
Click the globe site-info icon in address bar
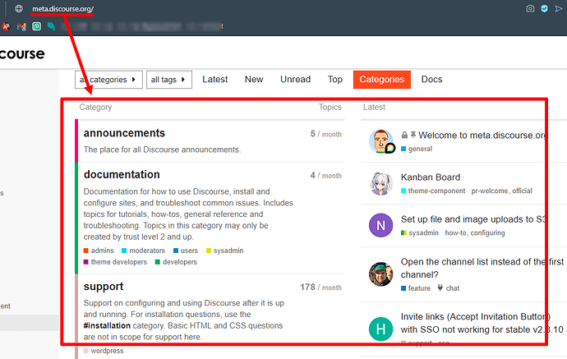point(19,9)
